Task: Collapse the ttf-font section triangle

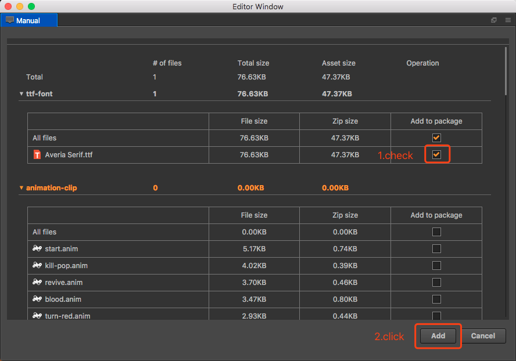Action: pos(21,93)
